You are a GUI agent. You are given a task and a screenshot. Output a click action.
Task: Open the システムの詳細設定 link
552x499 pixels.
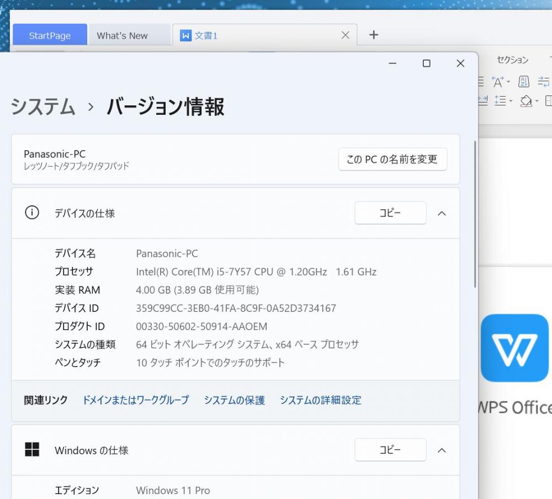coord(321,400)
